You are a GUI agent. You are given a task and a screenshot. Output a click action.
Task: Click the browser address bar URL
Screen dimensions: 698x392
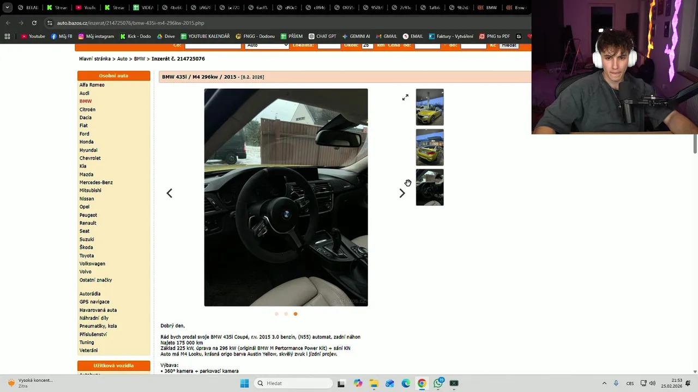(x=131, y=23)
